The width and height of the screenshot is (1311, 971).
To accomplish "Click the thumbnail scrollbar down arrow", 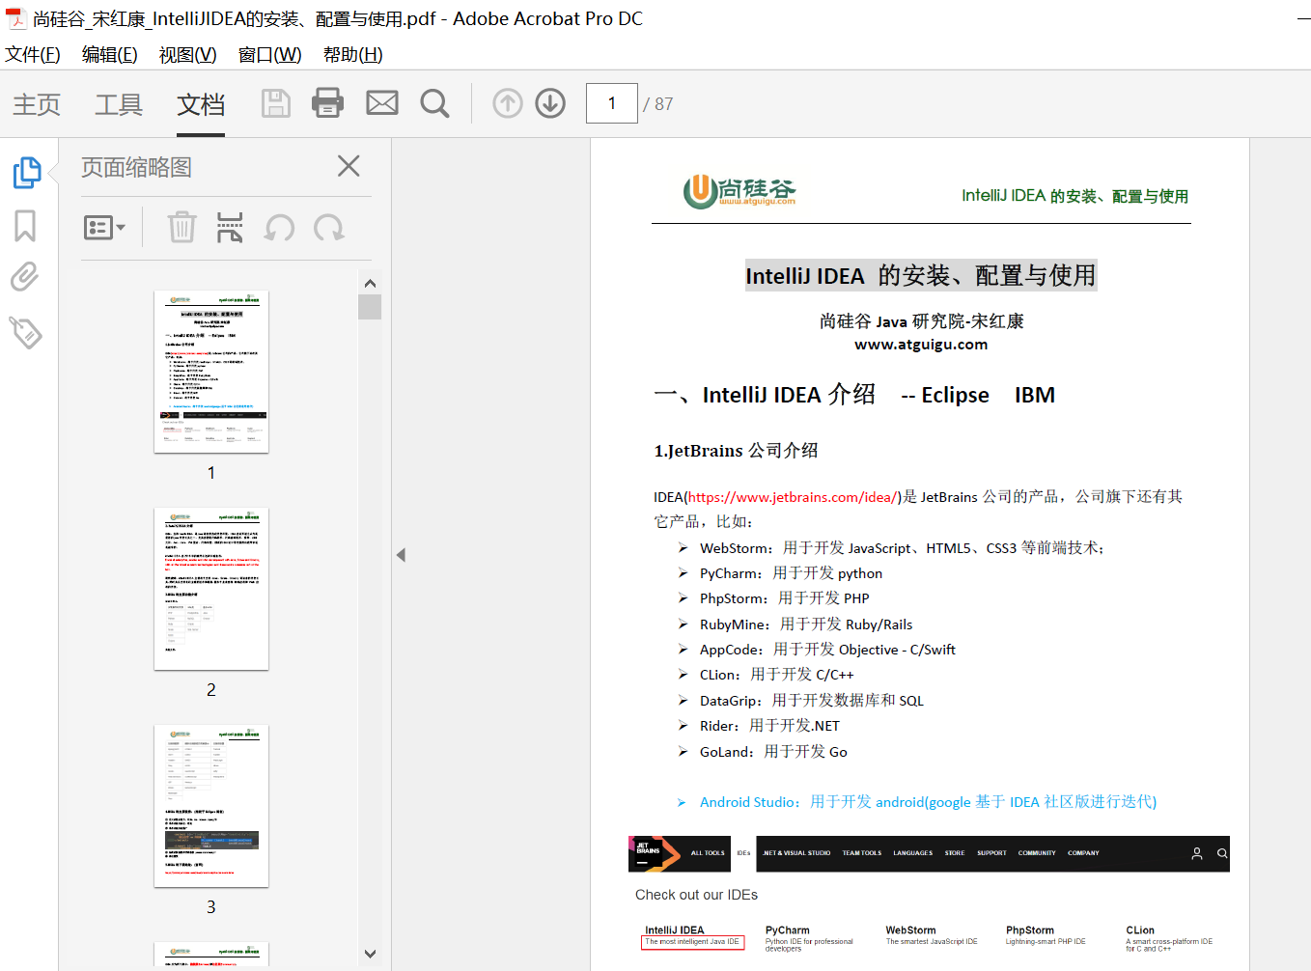I will [370, 954].
